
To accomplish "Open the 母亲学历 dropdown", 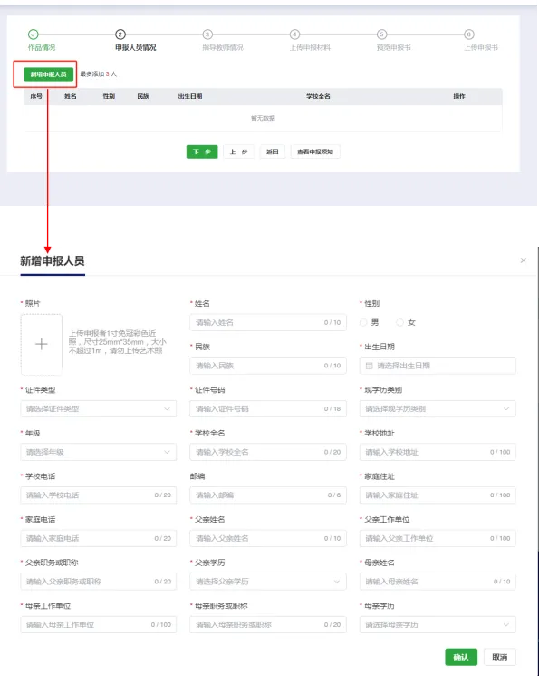I will click(438, 624).
